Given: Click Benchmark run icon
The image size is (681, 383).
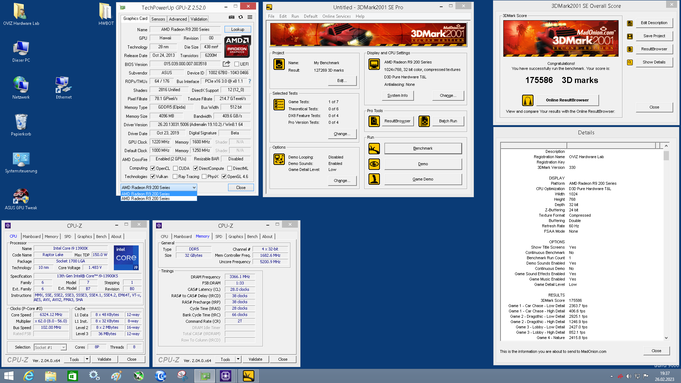Looking at the screenshot, I should [x=374, y=149].
